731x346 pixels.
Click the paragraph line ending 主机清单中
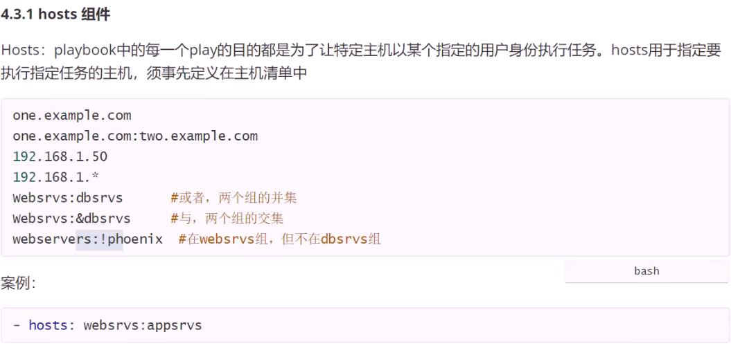tap(154, 73)
